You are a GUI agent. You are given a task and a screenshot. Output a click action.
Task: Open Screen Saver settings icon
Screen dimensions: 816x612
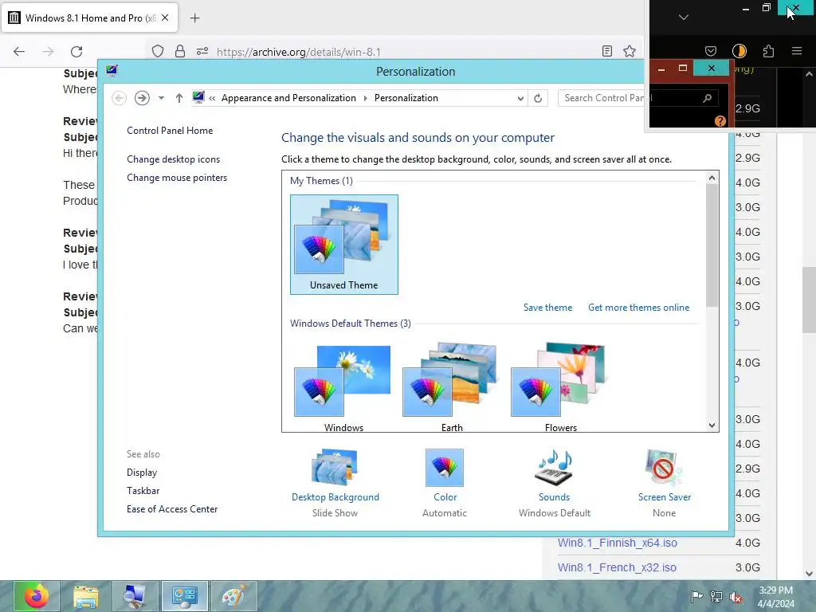[x=664, y=467]
